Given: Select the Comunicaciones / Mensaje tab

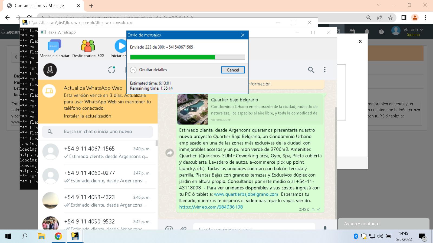Looking at the screenshot, I should (x=43, y=6).
